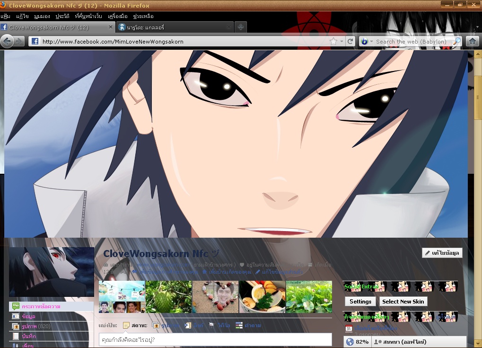Open the green soursop fruit photo
This screenshot has height=348, width=482.
[168, 296]
